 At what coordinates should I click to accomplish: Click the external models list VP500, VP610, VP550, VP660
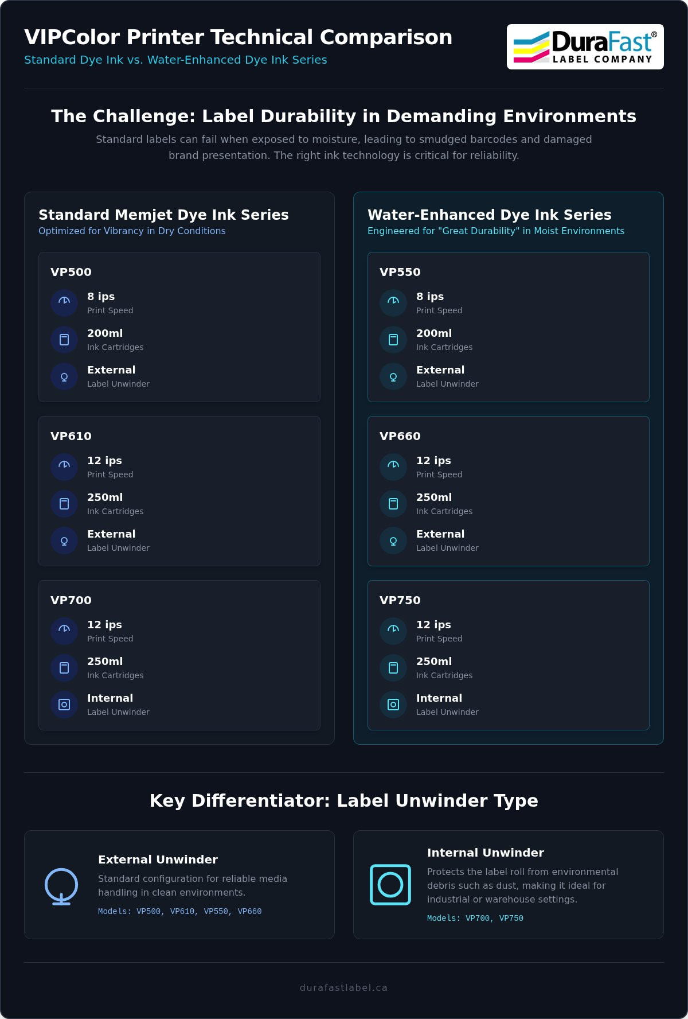pos(179,911)
